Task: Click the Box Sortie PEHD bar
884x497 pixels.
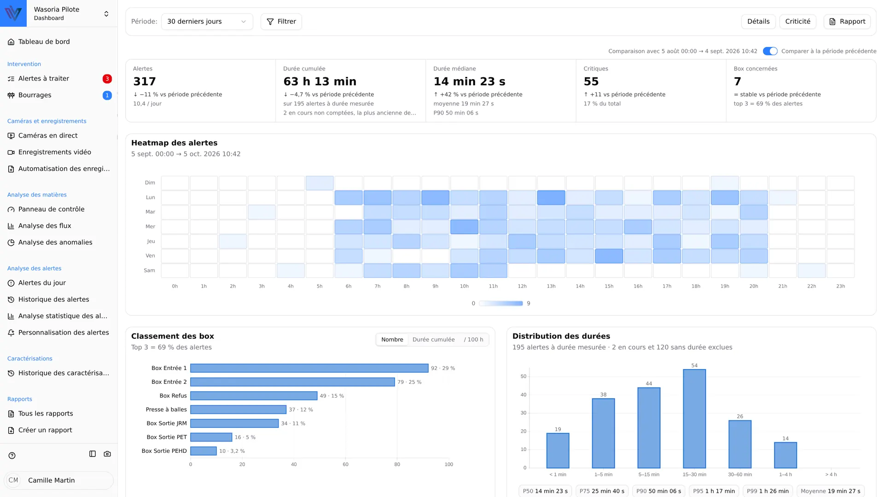Action: (204, 451)
